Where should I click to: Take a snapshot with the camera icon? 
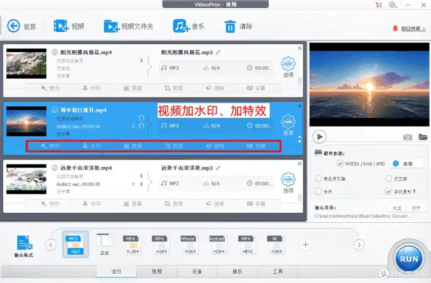(x=407, y=137)
